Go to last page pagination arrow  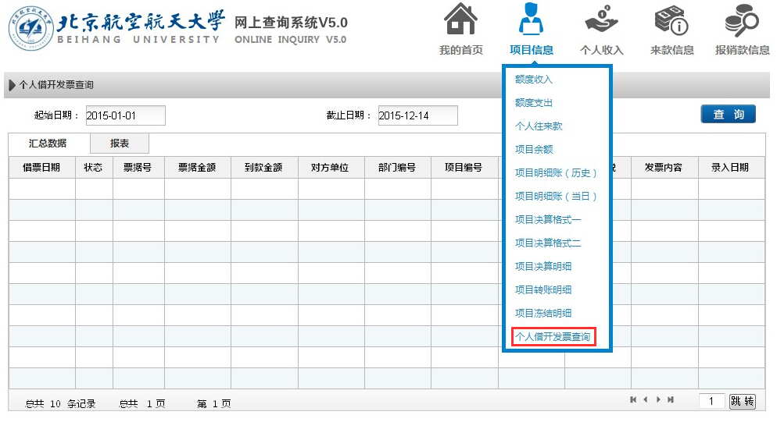671,400
